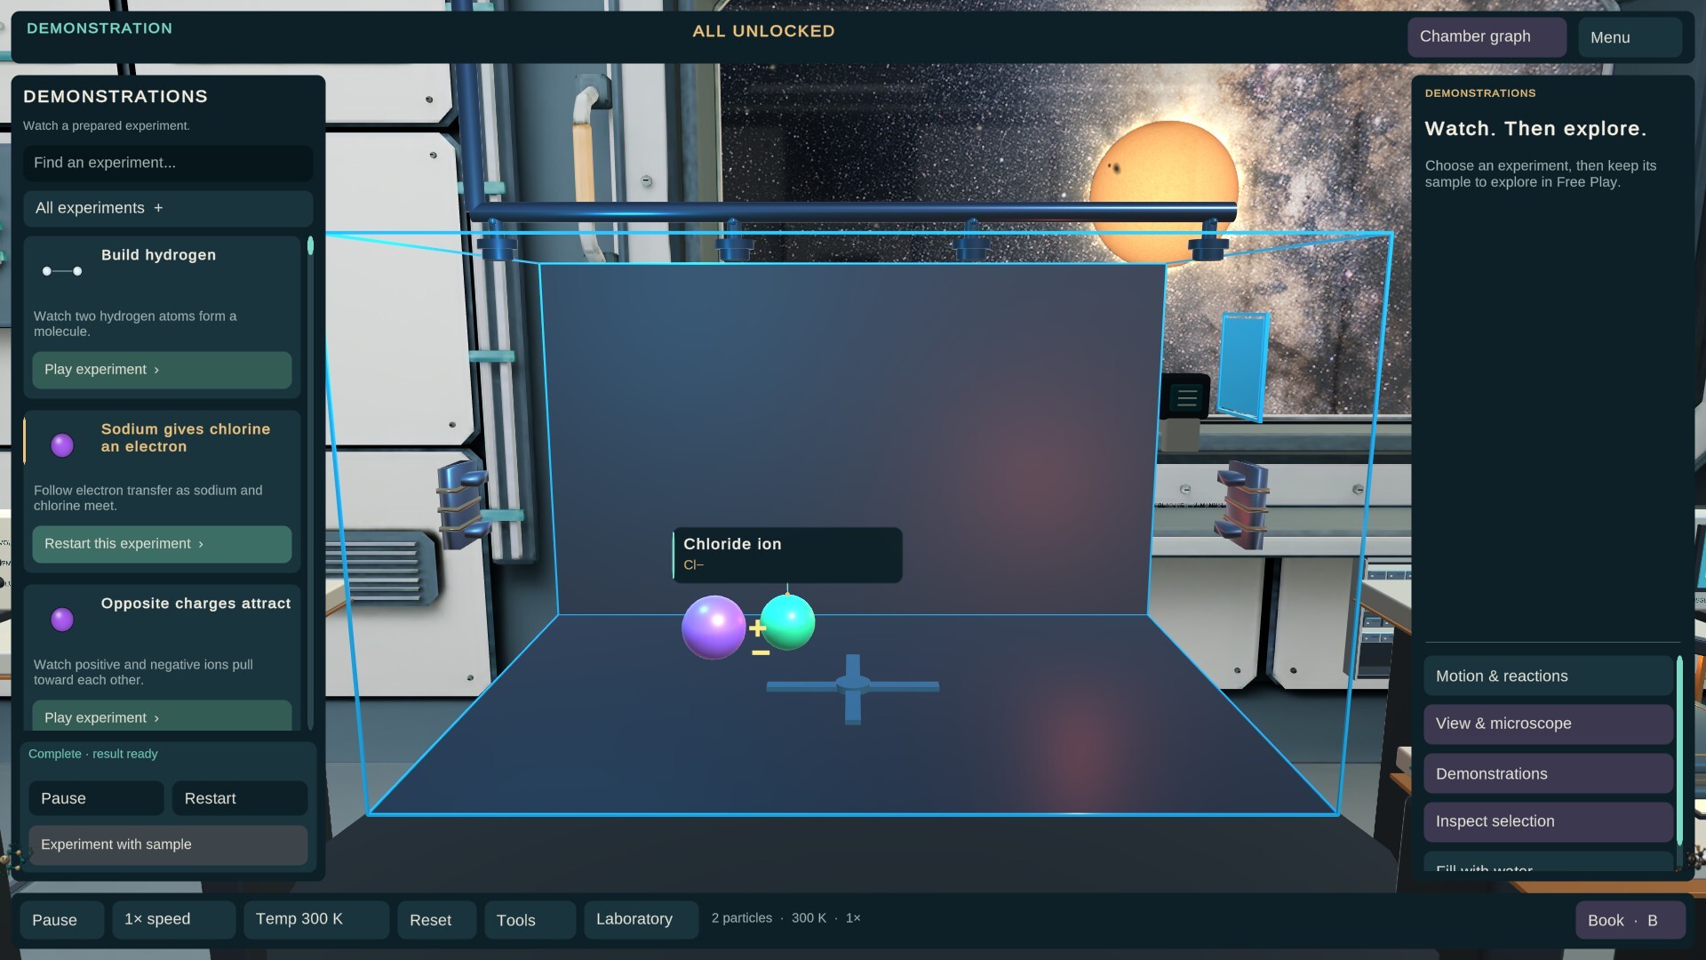Click the purple ion icon in Opposite charges attract card
Viewport: 1706px width, 960px height.
point(62,619)
